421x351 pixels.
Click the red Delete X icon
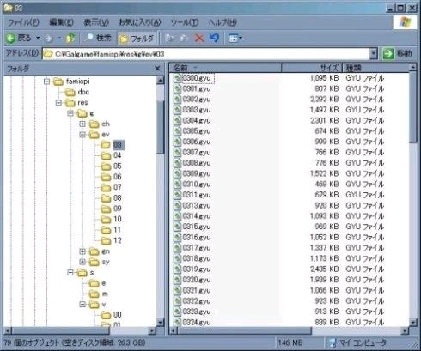click(199, 38)
